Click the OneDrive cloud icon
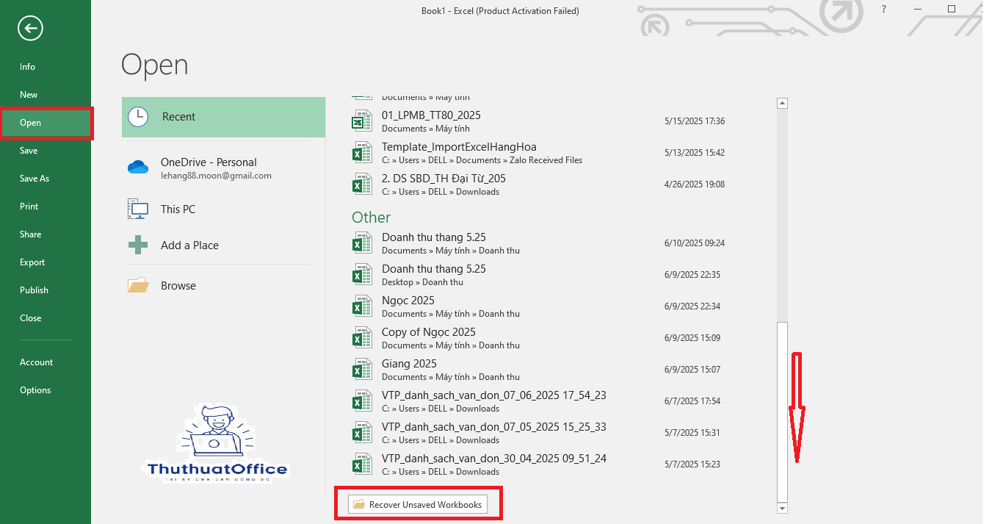 pos(138,168)
